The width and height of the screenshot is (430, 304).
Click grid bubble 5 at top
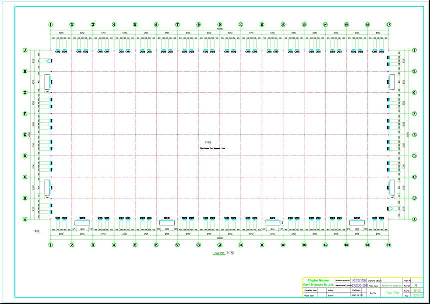coord(135,24)
